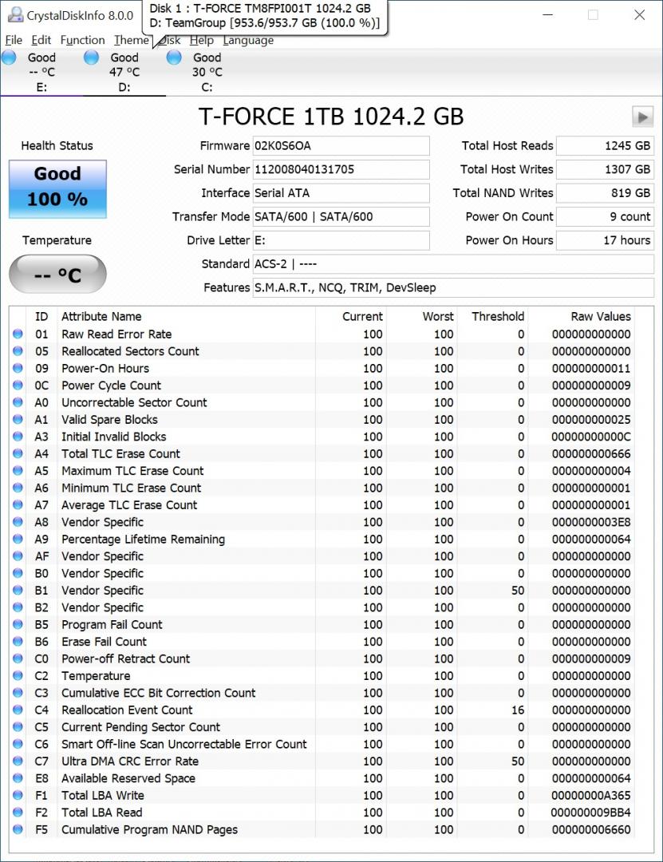Click the Good 100 % health status button
The width and height of the screenshot is (663, 862).
point(57,189)
